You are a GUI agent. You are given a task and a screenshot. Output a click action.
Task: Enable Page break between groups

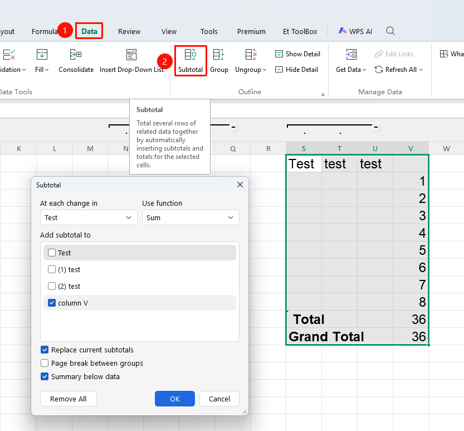click(45, 363)
